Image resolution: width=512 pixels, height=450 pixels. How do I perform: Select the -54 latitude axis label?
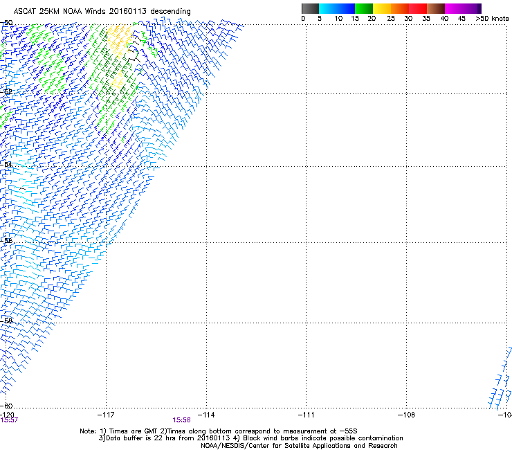pos(6,164)
